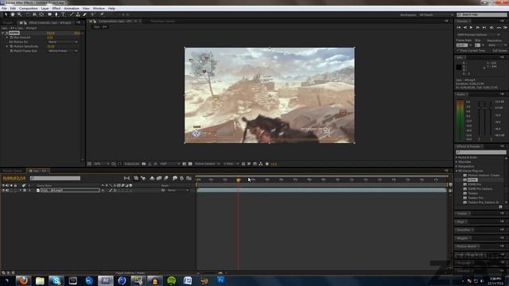The height and width of the screenshot is (286, 509).
Task: Click Reset on the RSMB effect
Action: (x=51, y=33)
